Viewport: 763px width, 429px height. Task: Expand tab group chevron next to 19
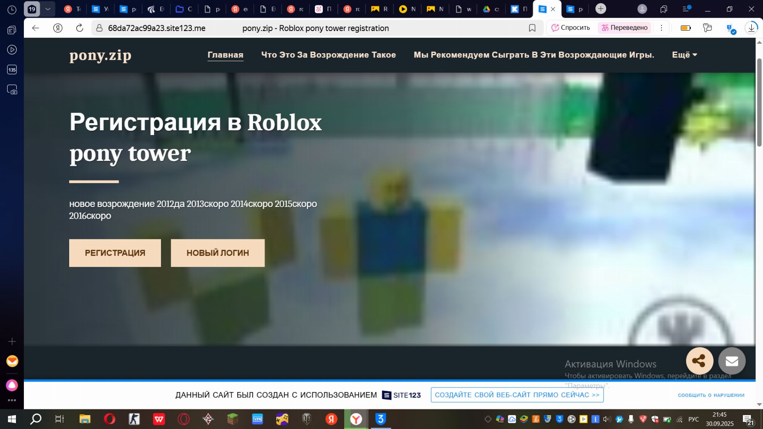48,9
